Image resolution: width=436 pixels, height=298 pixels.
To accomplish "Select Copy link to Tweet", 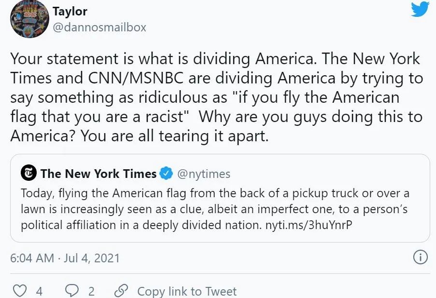I will coord(187,291).
